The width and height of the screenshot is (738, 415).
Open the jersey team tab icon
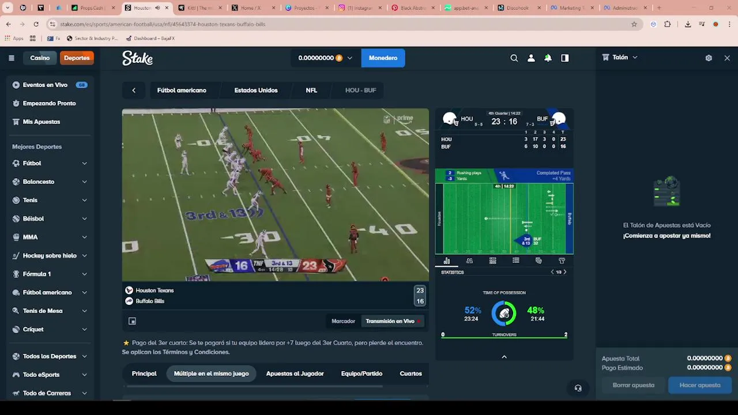(562, 261)
